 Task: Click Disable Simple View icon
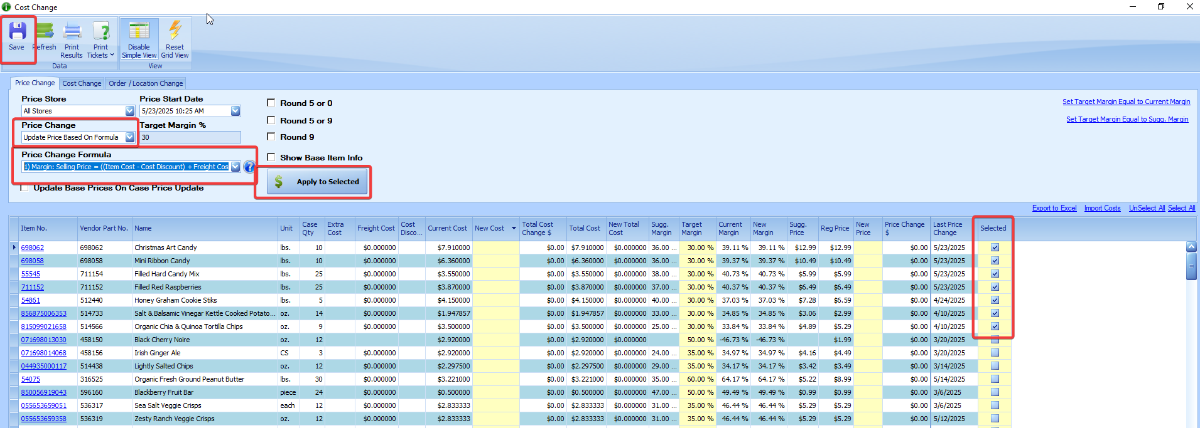139,31
